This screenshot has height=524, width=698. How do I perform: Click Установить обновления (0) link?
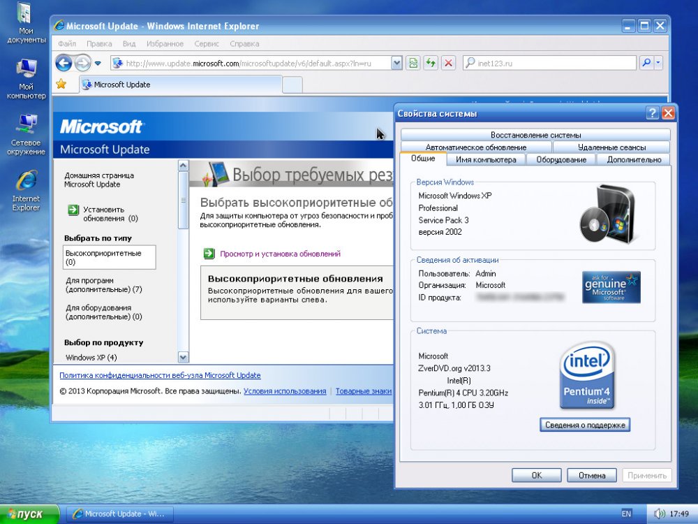110,214
